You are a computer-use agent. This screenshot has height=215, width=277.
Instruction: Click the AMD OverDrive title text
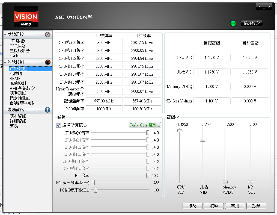(x=73, y=17)
